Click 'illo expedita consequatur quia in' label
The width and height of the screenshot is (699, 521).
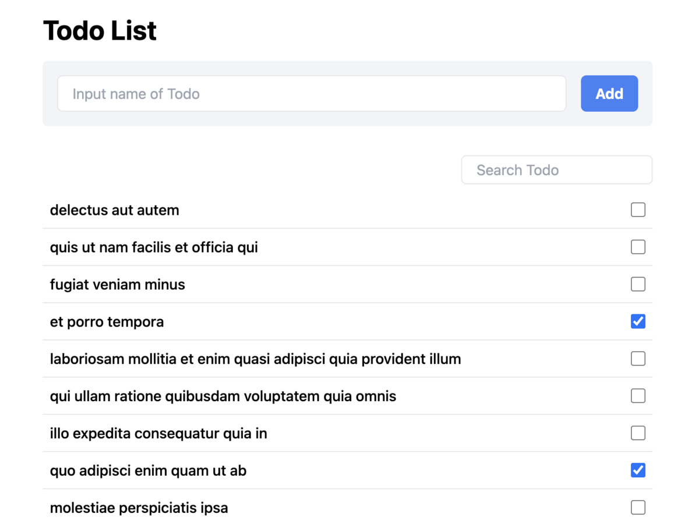click(158, 434)
